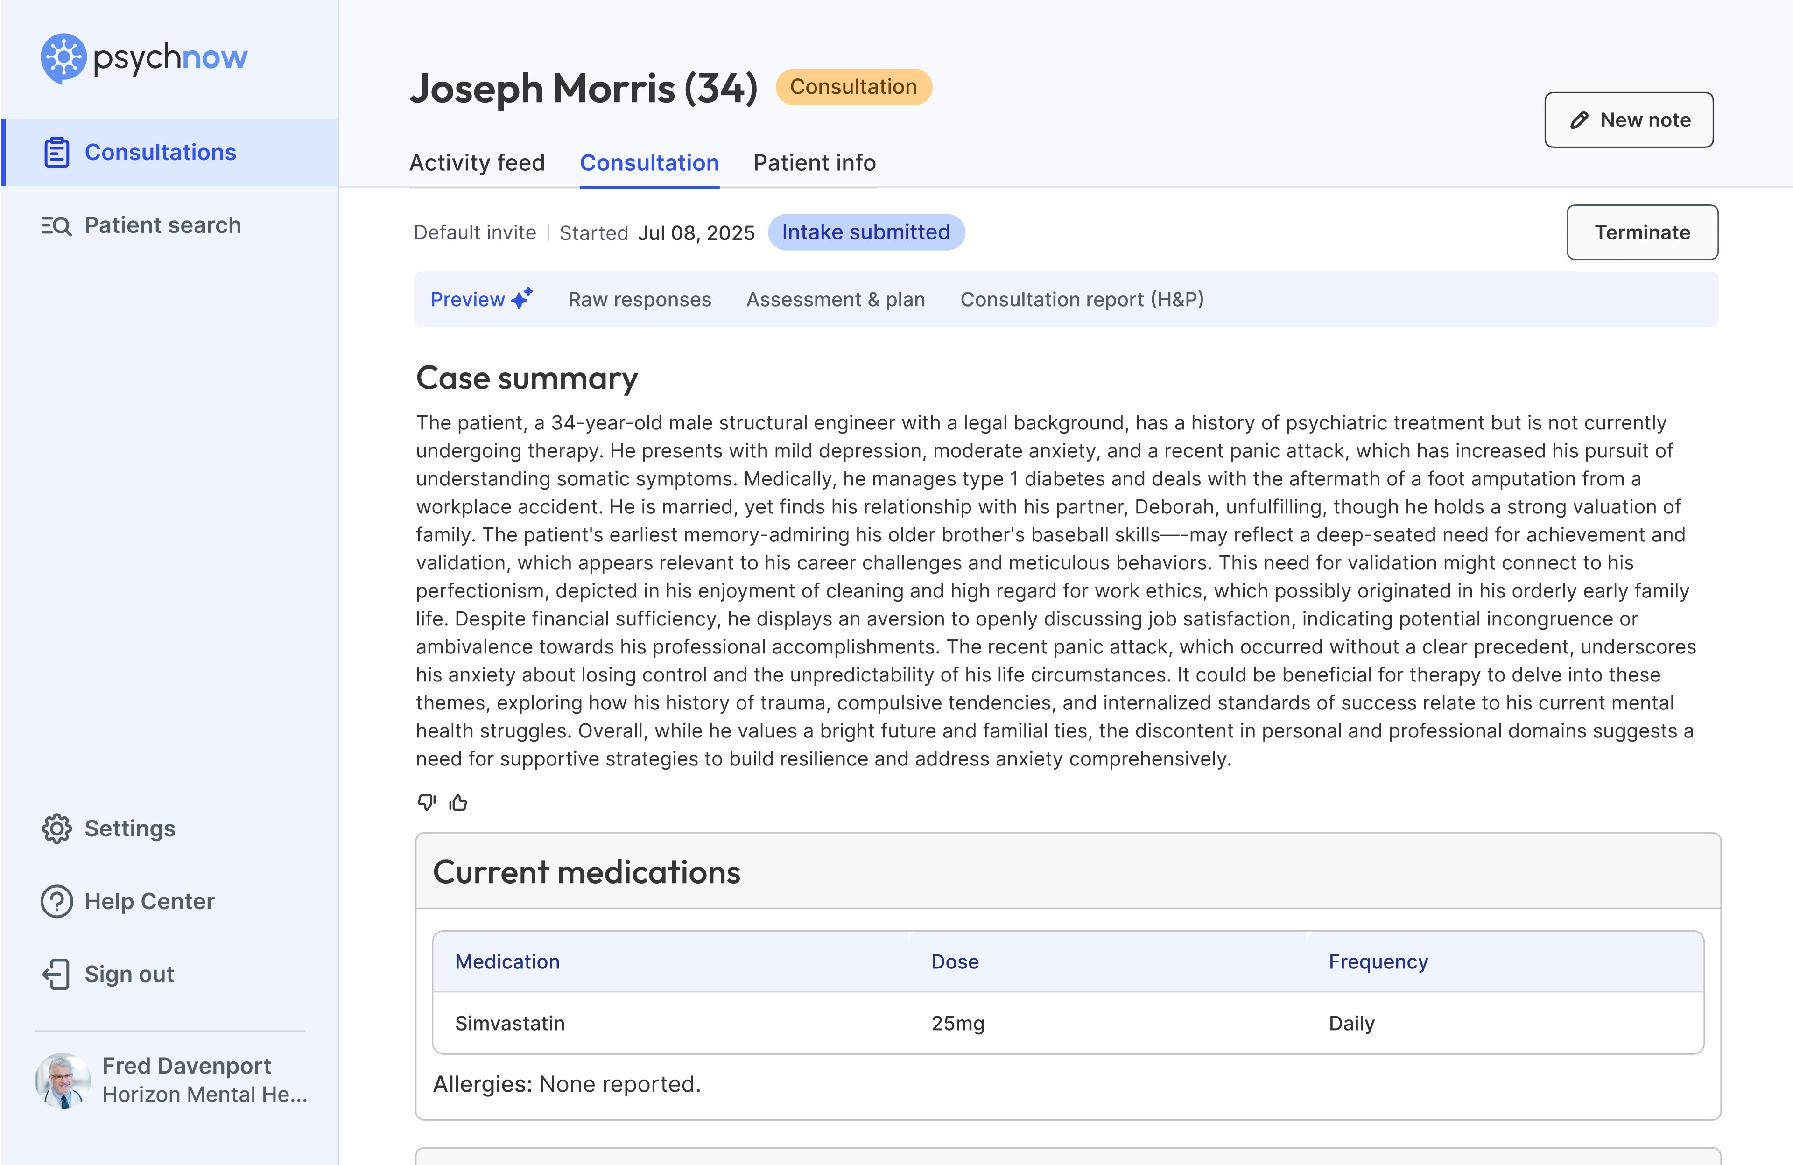
Task: Click the Simvastatin medication row
Action: (1067, 1023)
